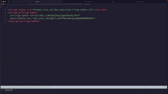Screen dimensions: 168x94
Task: Switch to the rightmost terminal tab
Action: 140,2
